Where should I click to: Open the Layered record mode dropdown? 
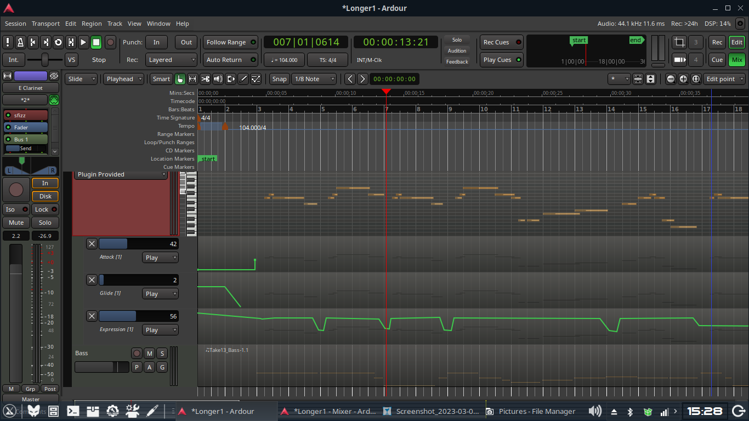click(171, 60)
